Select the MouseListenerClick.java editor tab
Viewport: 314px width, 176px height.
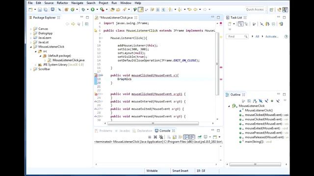[116, 18]
